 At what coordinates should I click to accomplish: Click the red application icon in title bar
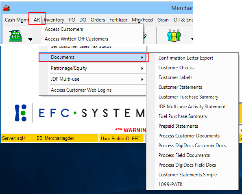point(7,8)
